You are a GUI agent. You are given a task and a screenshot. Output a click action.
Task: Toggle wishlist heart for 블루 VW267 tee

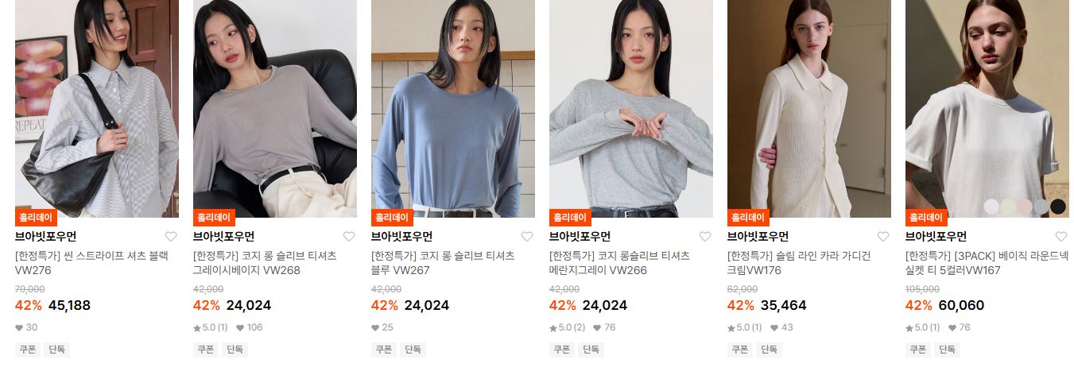[x=527, y=236]
